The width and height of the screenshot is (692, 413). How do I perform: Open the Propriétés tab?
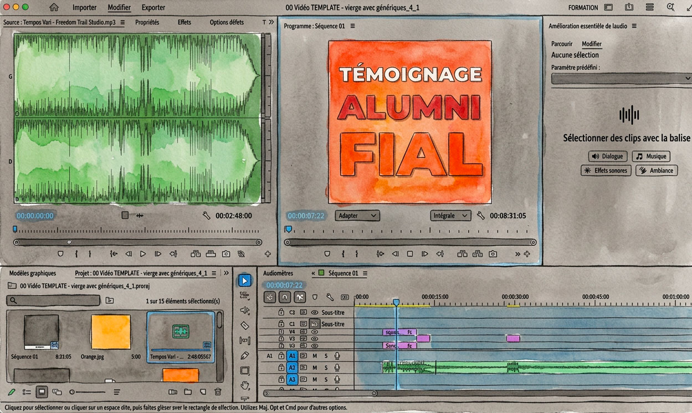tap(147, 22)
